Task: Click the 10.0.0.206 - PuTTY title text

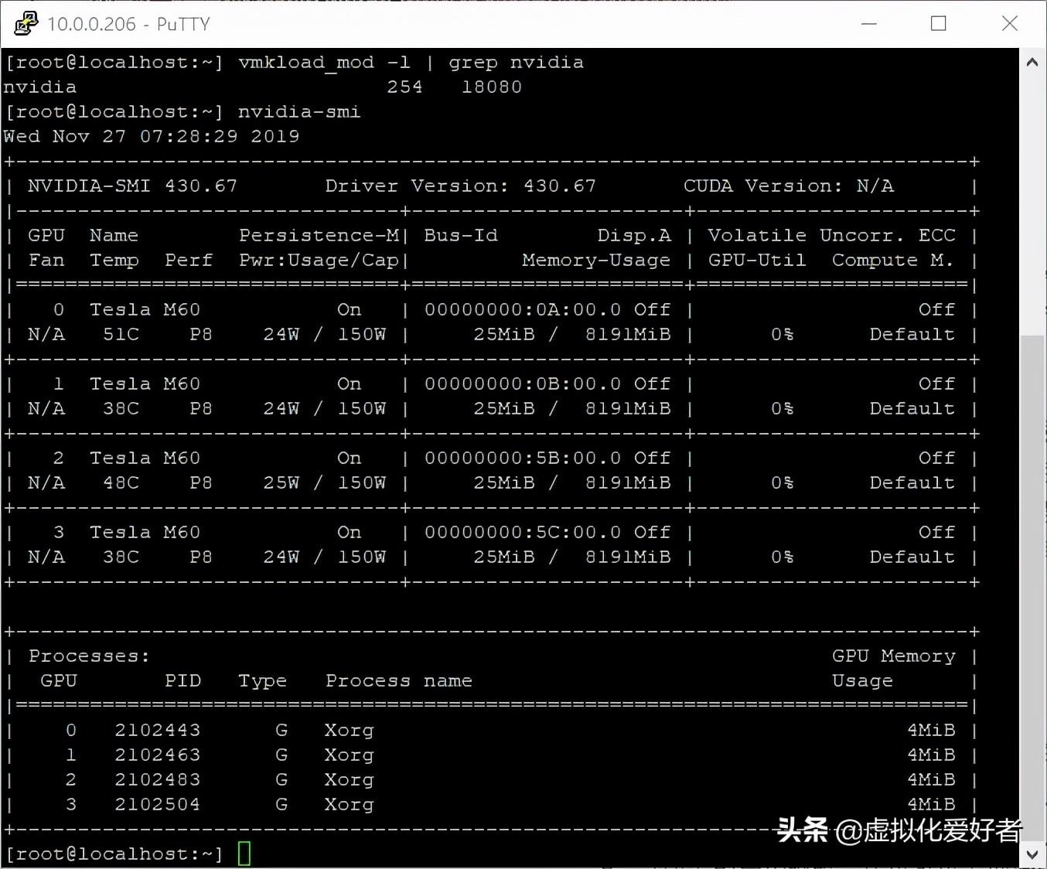Action: coord(128,24)
